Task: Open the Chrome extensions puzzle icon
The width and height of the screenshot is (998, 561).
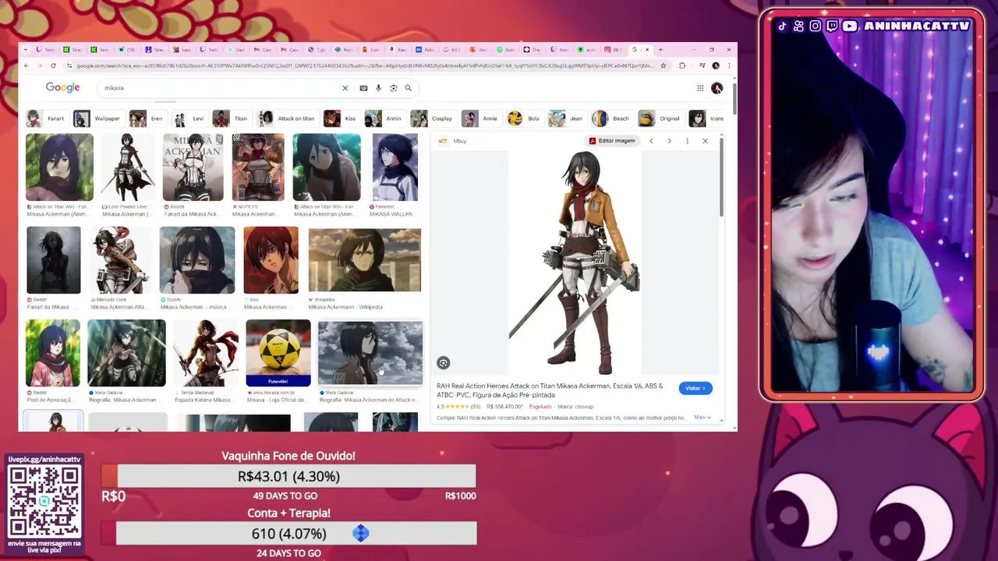Action: pyautogui.click(x=682, y=65)
